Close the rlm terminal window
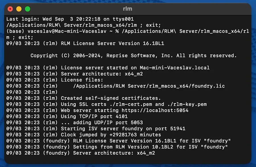Viewport: 256px width, 167px height. tap(10, 9)
